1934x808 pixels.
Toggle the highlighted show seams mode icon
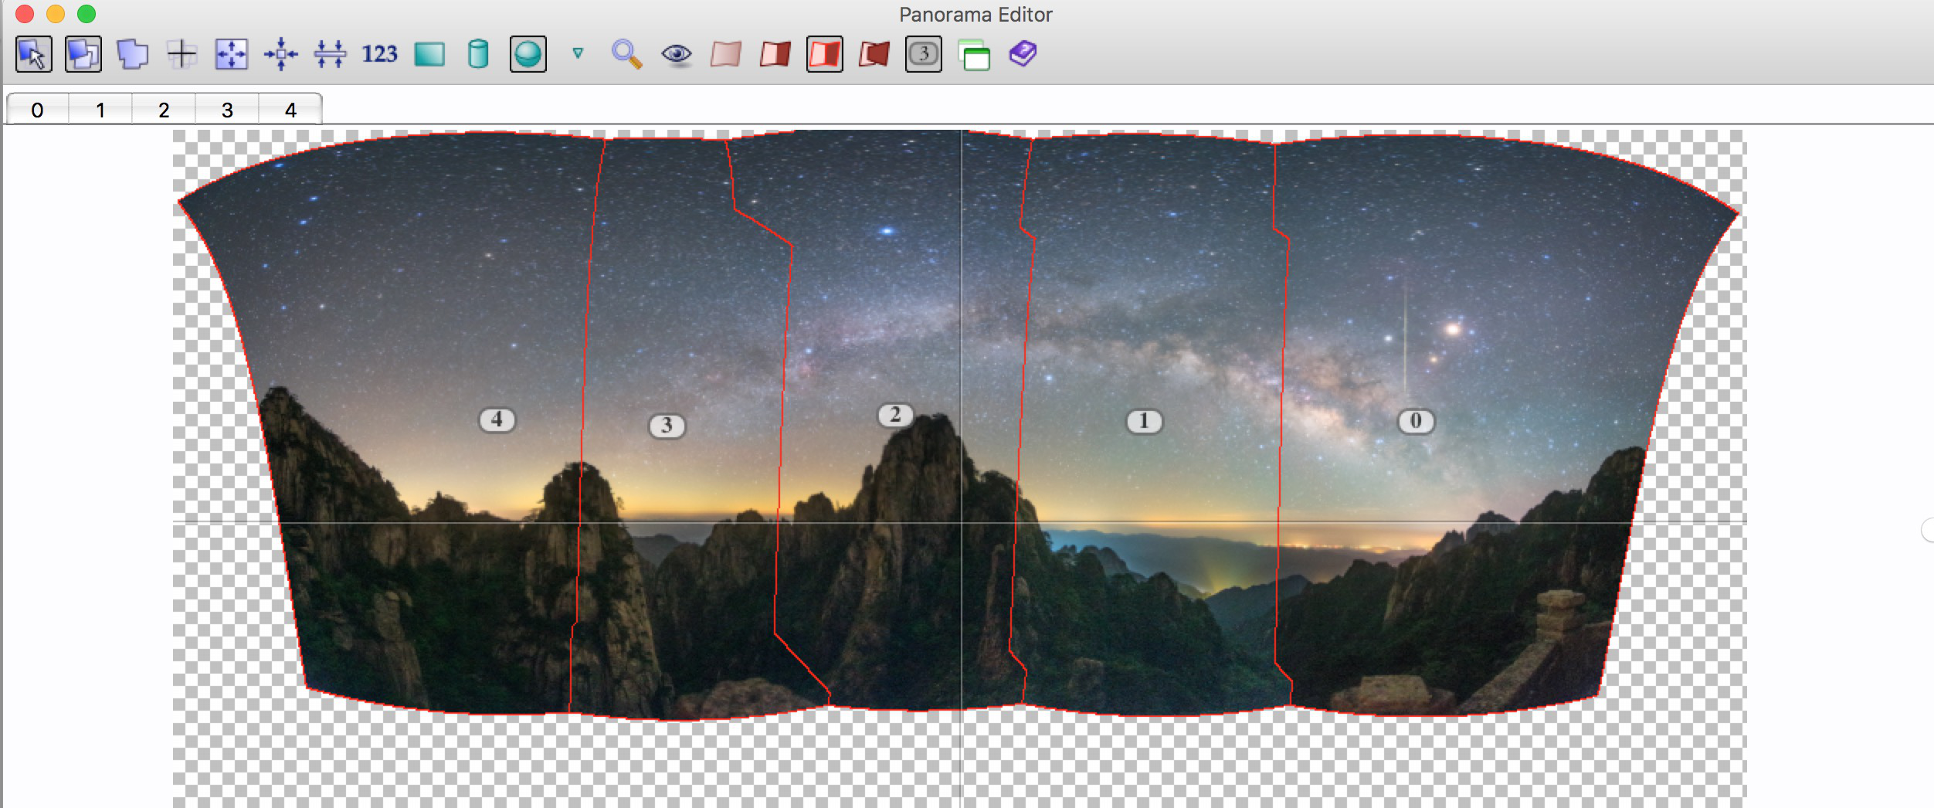(825, 54)
